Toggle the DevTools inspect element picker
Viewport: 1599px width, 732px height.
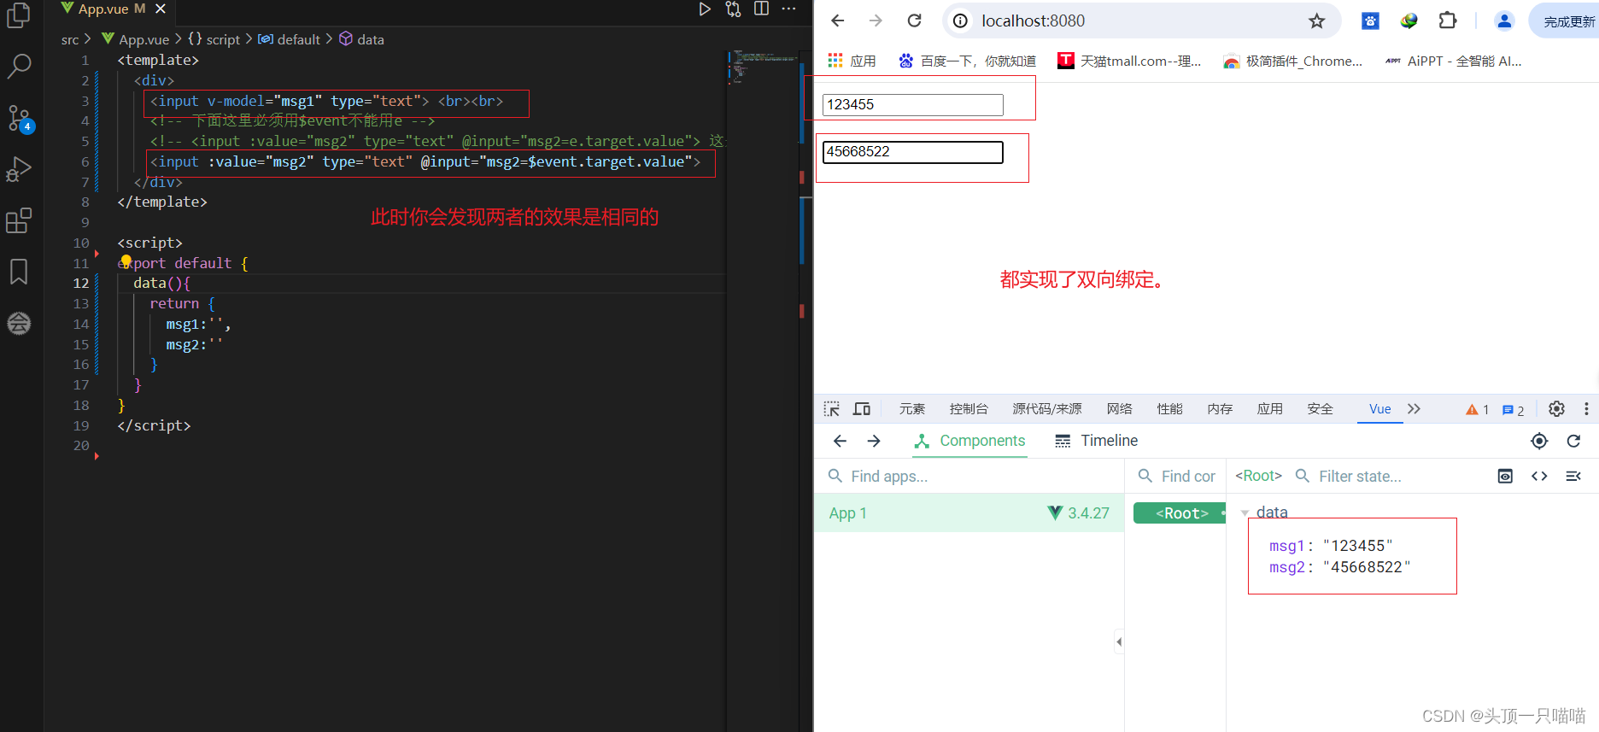[831, 408]
